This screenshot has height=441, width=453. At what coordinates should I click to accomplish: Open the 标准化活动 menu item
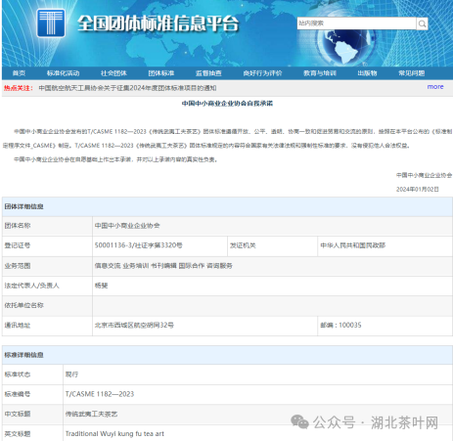[x=64, y=73]
